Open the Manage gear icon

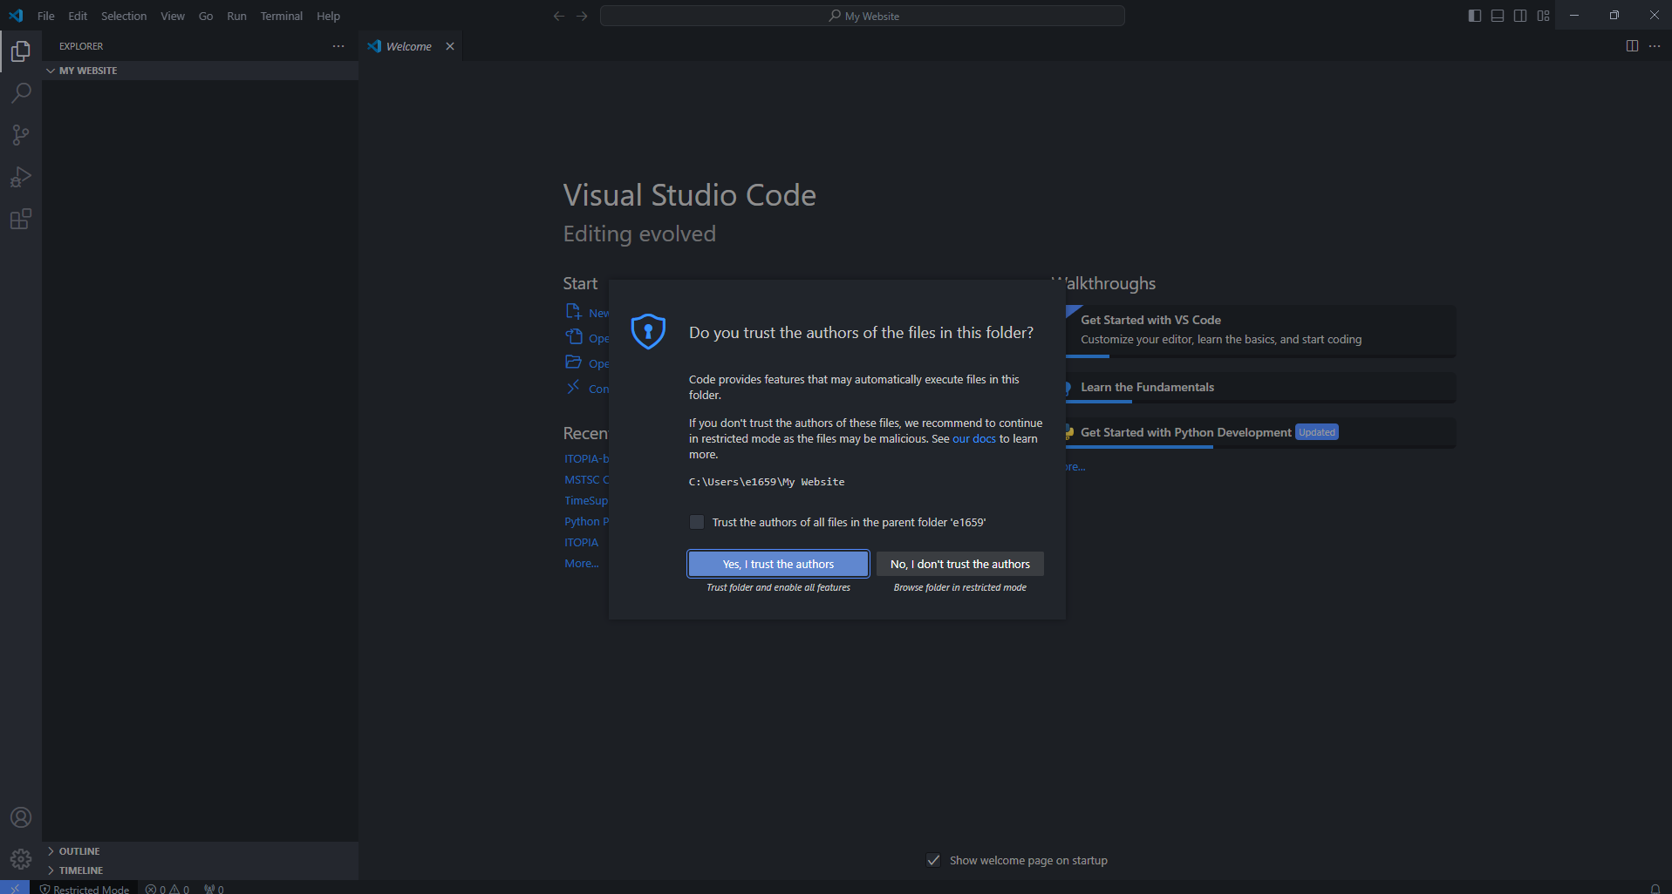click(x=21, y=859)
